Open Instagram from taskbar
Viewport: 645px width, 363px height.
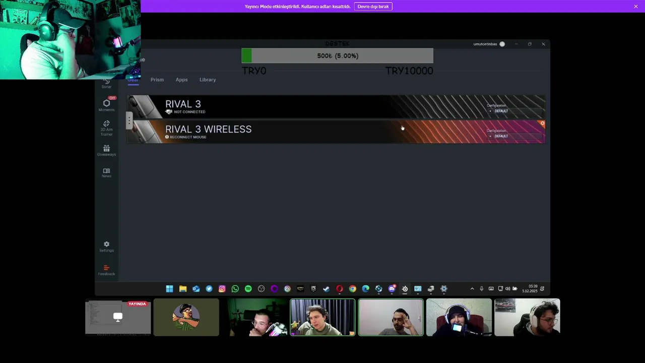click(x=222, y=289)
